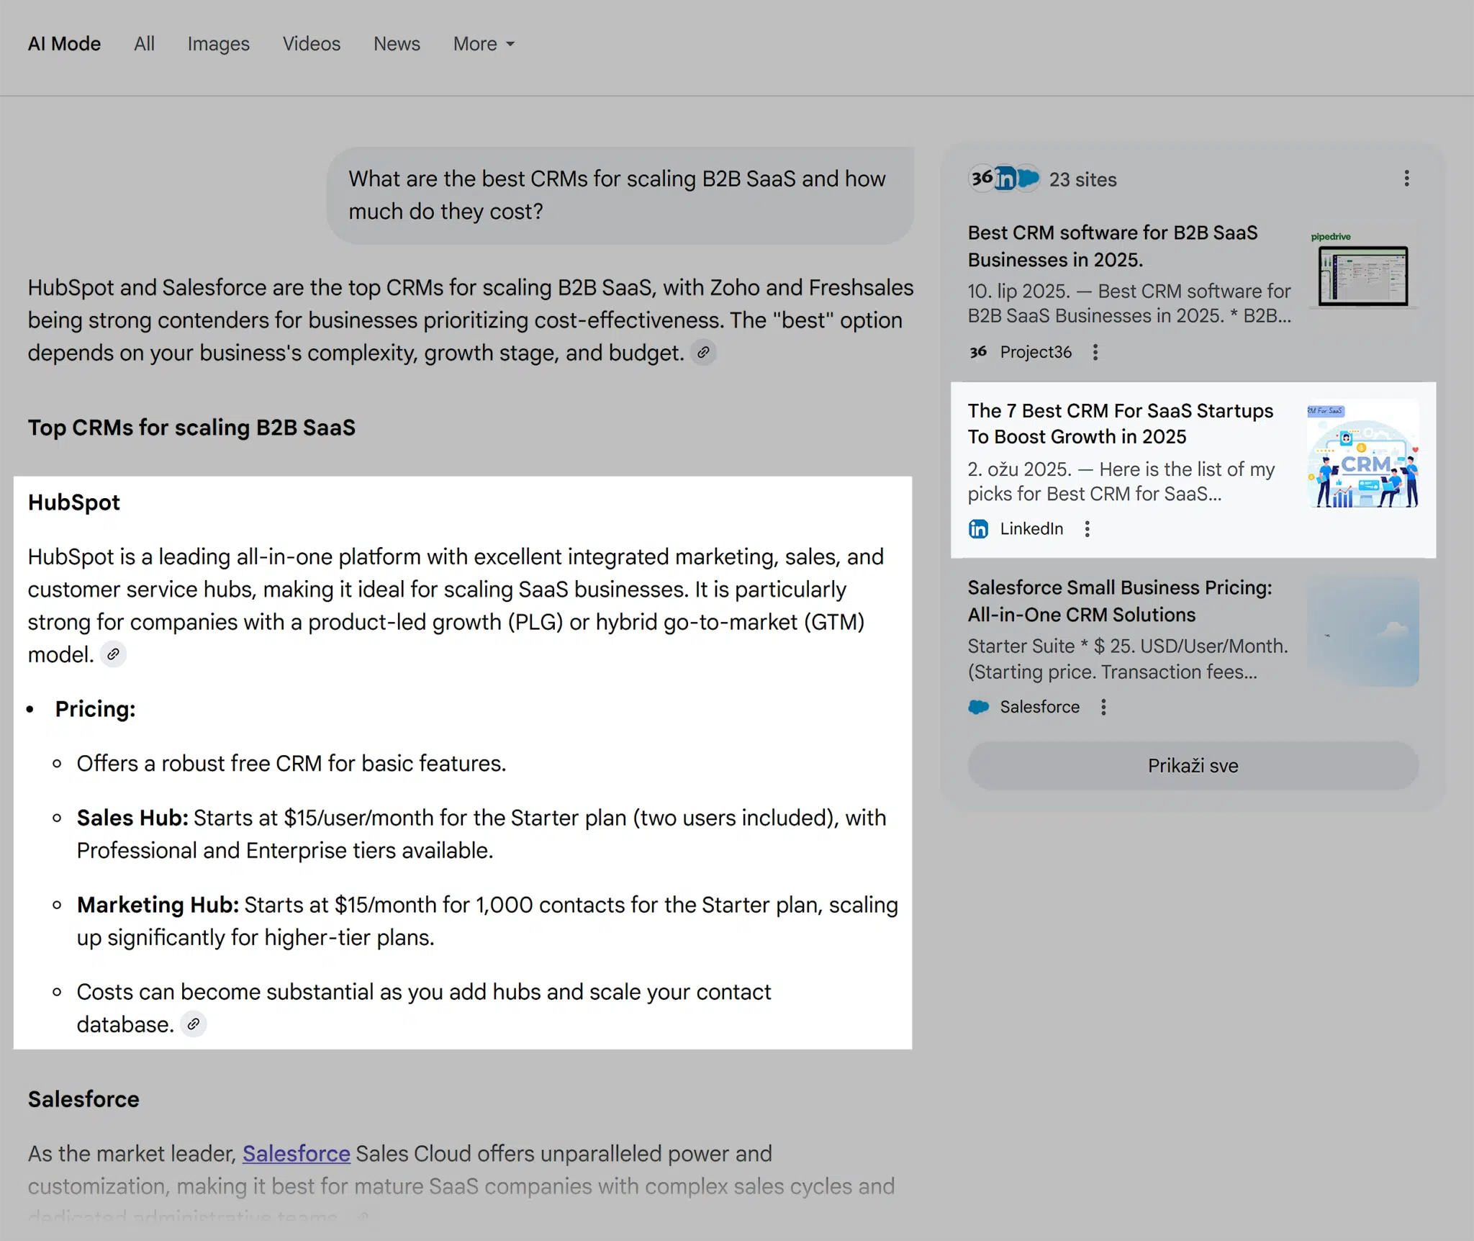Click the Salesforce cloud favicon in the sites header
The image size is (1474, 1241).
1028,178
